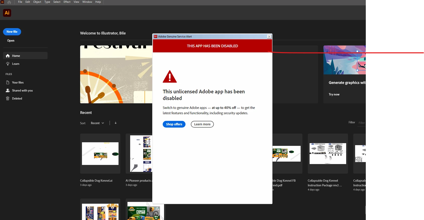
Task: Open the File menu
Action: 20,2
